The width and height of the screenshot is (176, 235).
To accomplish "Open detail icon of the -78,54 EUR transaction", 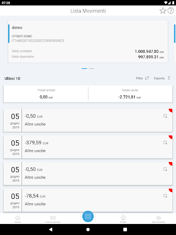I will [165, 196].
